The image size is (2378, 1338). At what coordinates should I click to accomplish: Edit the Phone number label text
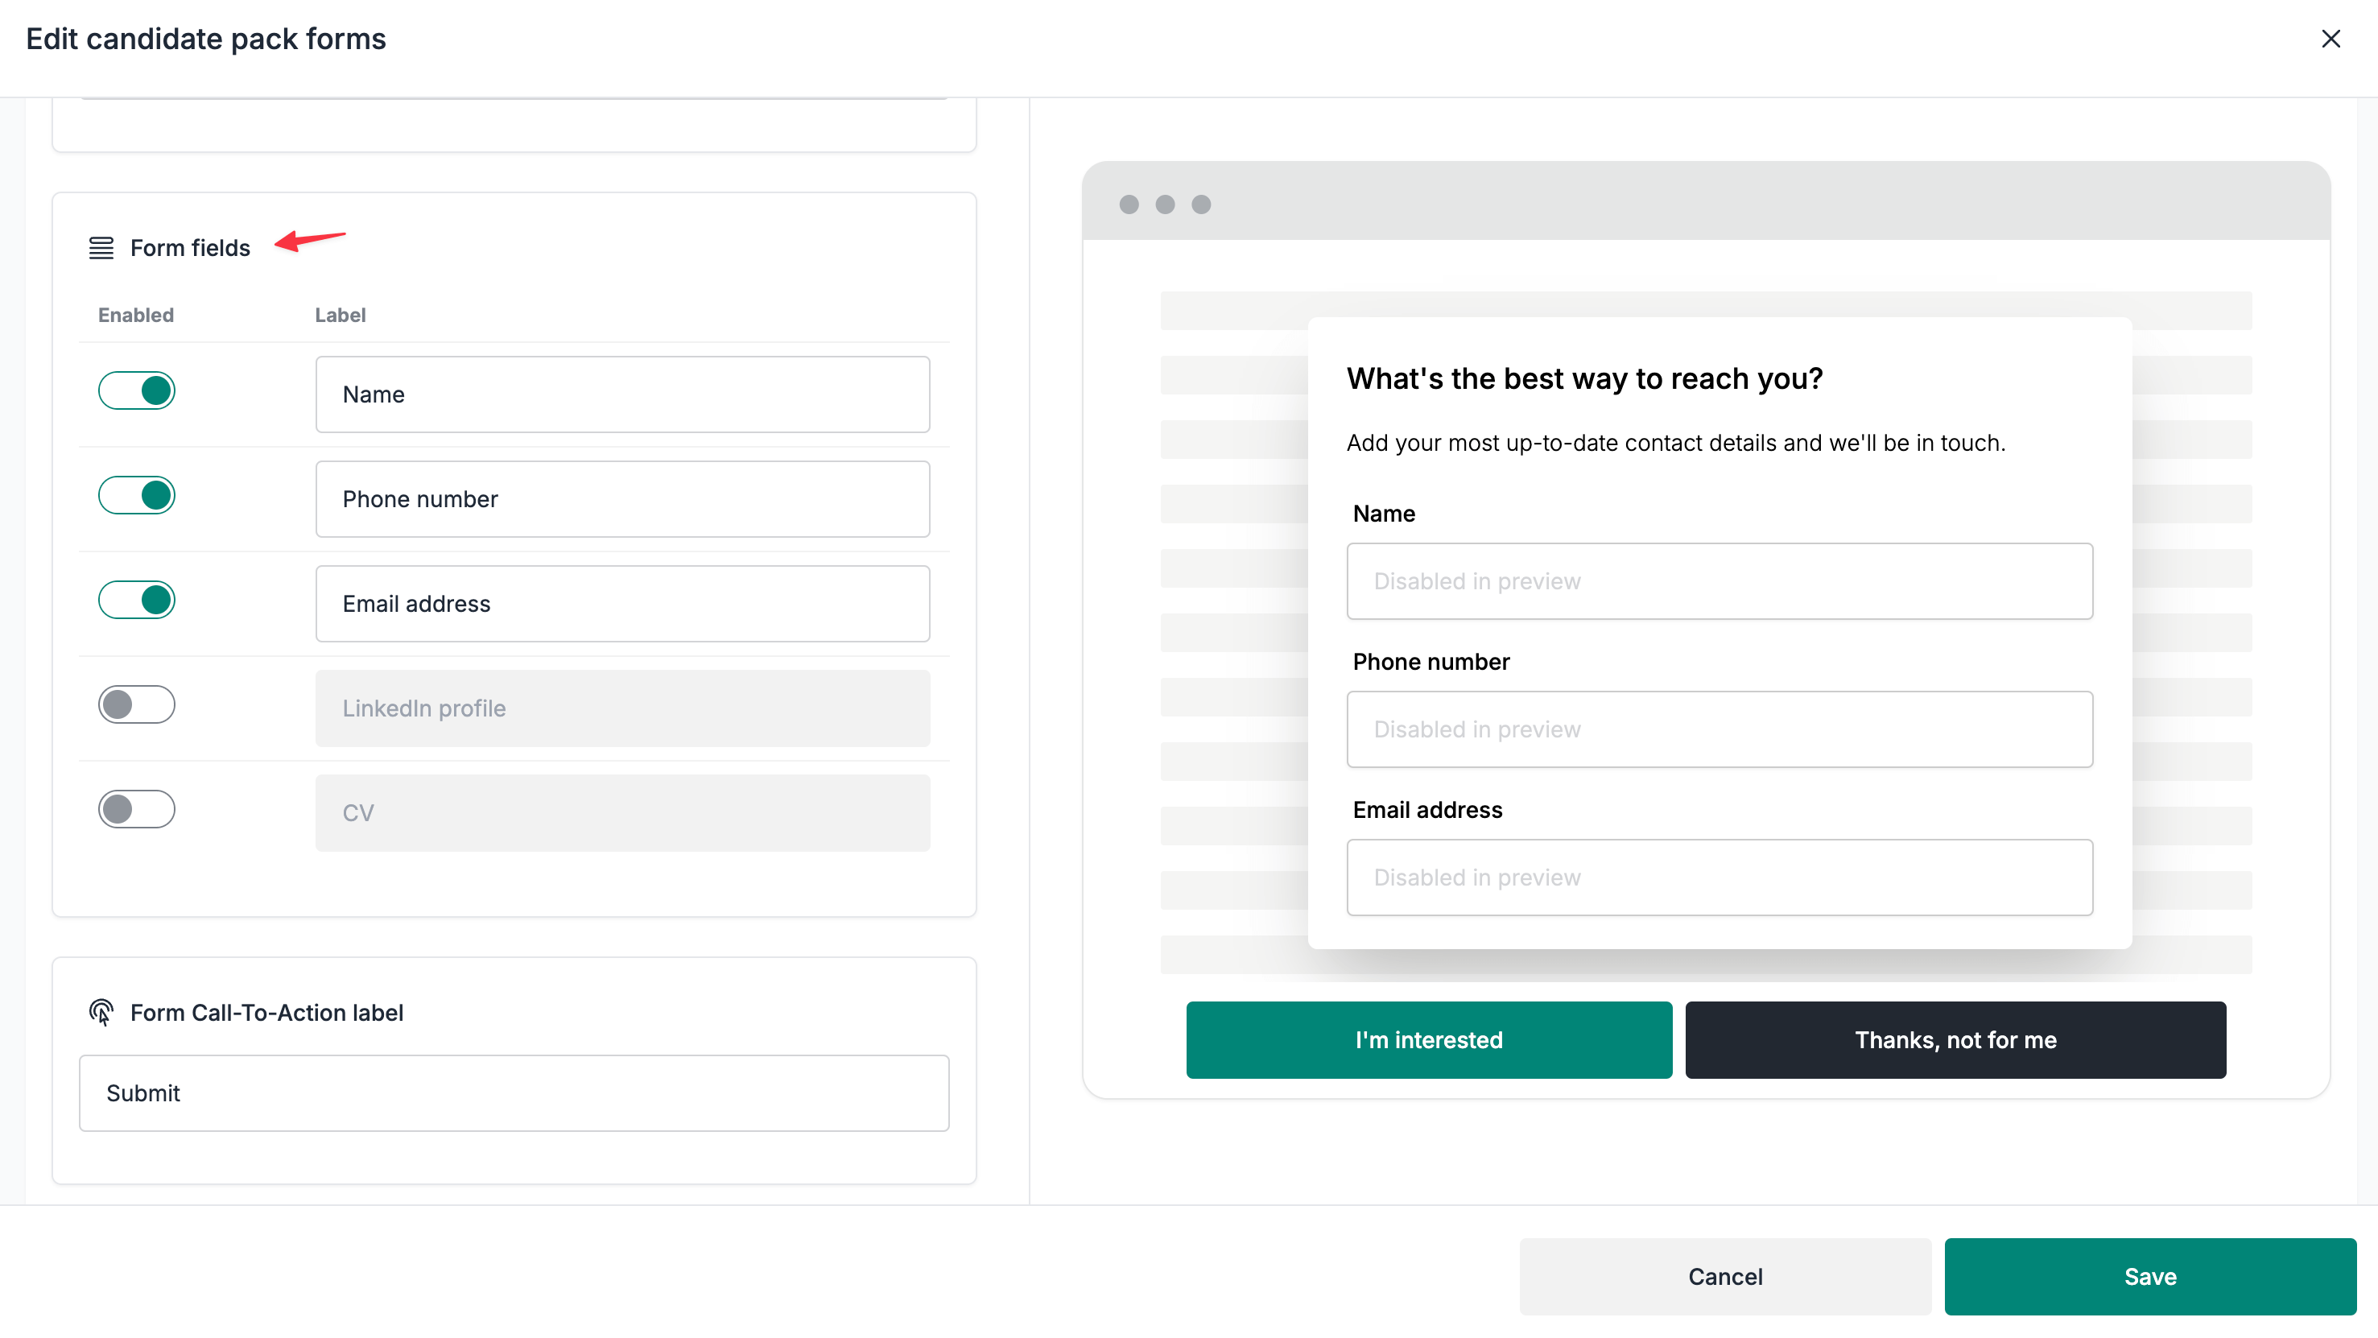pyautogui.click(x=622, y=498)
